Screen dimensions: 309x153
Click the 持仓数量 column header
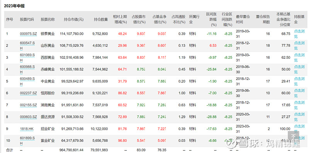[x=101, y=19]
